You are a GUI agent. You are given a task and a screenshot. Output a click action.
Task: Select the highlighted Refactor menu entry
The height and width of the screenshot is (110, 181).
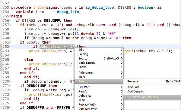99,81
